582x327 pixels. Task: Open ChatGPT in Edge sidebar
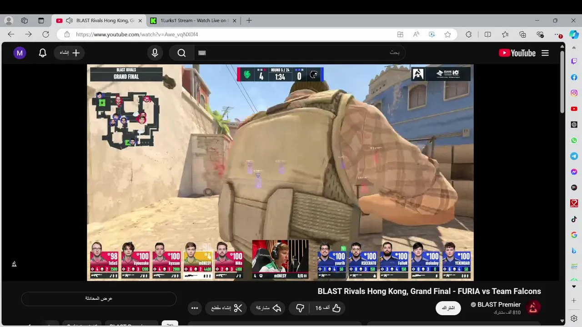[574, 124]
